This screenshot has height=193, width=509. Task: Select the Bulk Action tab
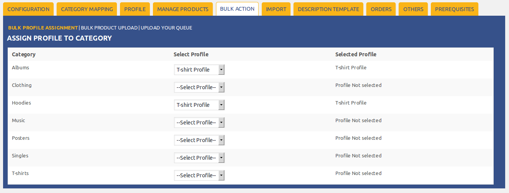[237, 9]
